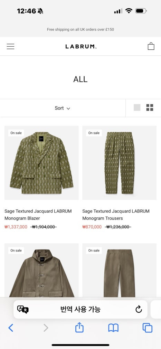Switch to single-column product view
Image resolution: width=161 pixels, height=349 pixels.
click(137, 107)
